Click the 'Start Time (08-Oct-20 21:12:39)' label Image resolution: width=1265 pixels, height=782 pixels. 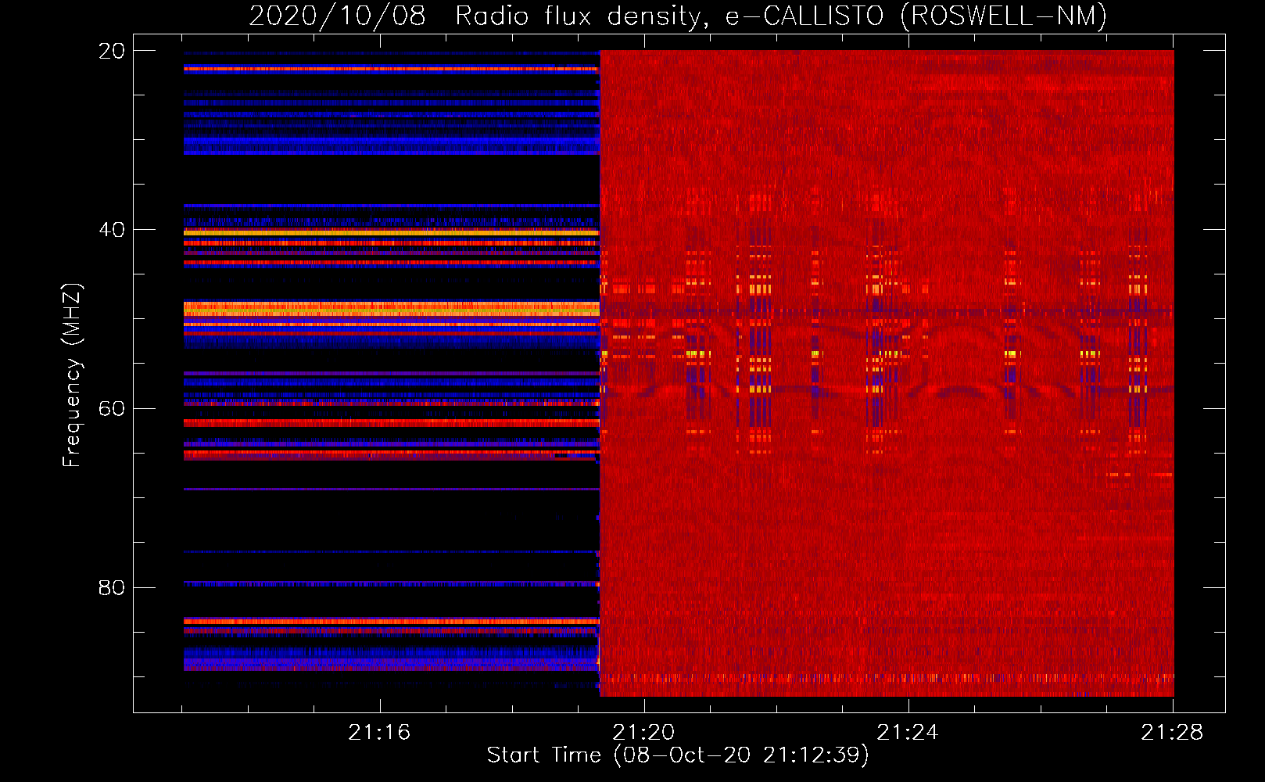(678, 755)
